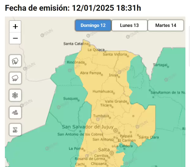Click the Salta city label
This screenshot has height=167, width=190.
point(104,150)
